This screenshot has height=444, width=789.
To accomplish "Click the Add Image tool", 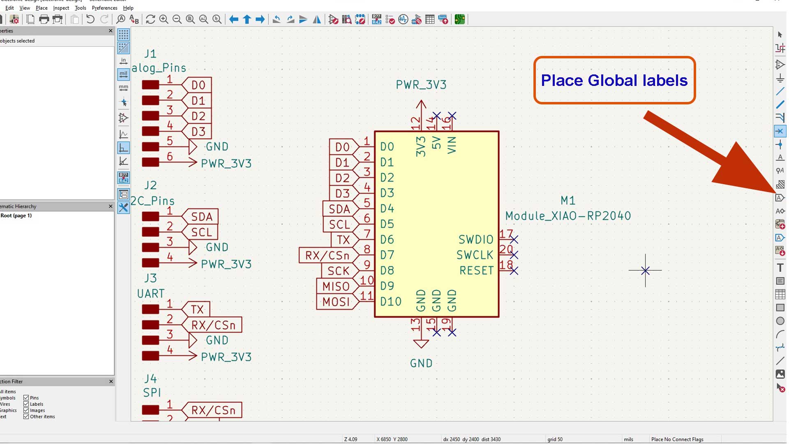I will [780, 374].
